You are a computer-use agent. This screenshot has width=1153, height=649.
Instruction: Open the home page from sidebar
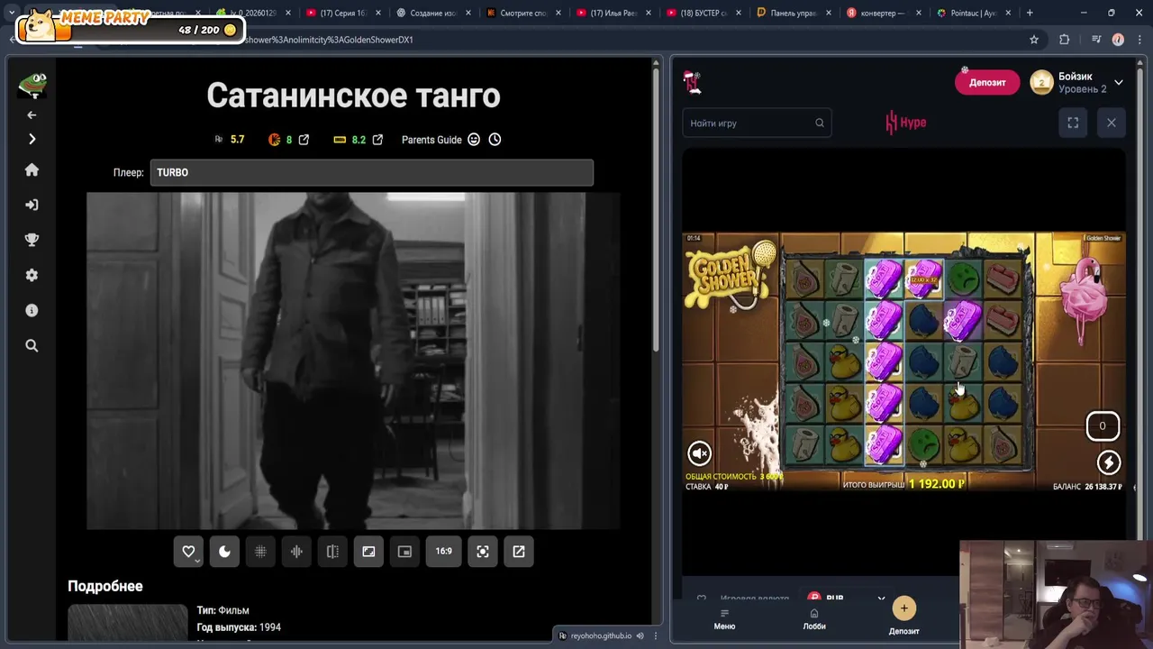(32, 170)
